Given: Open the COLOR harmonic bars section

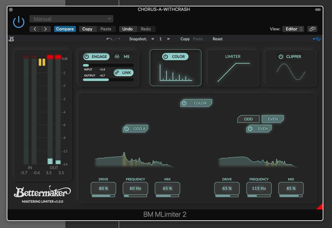Looking at the screenshot, I should tap(176, 73).
